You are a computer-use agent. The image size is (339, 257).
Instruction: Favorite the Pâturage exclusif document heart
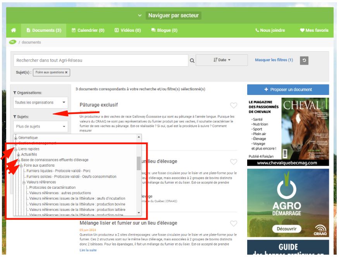point(234,105)
